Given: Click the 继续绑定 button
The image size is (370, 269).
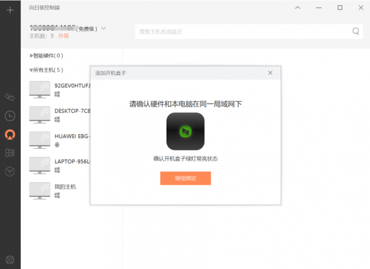Looking at the screenshot, I should pyautogui.click(x=186, y=179).
